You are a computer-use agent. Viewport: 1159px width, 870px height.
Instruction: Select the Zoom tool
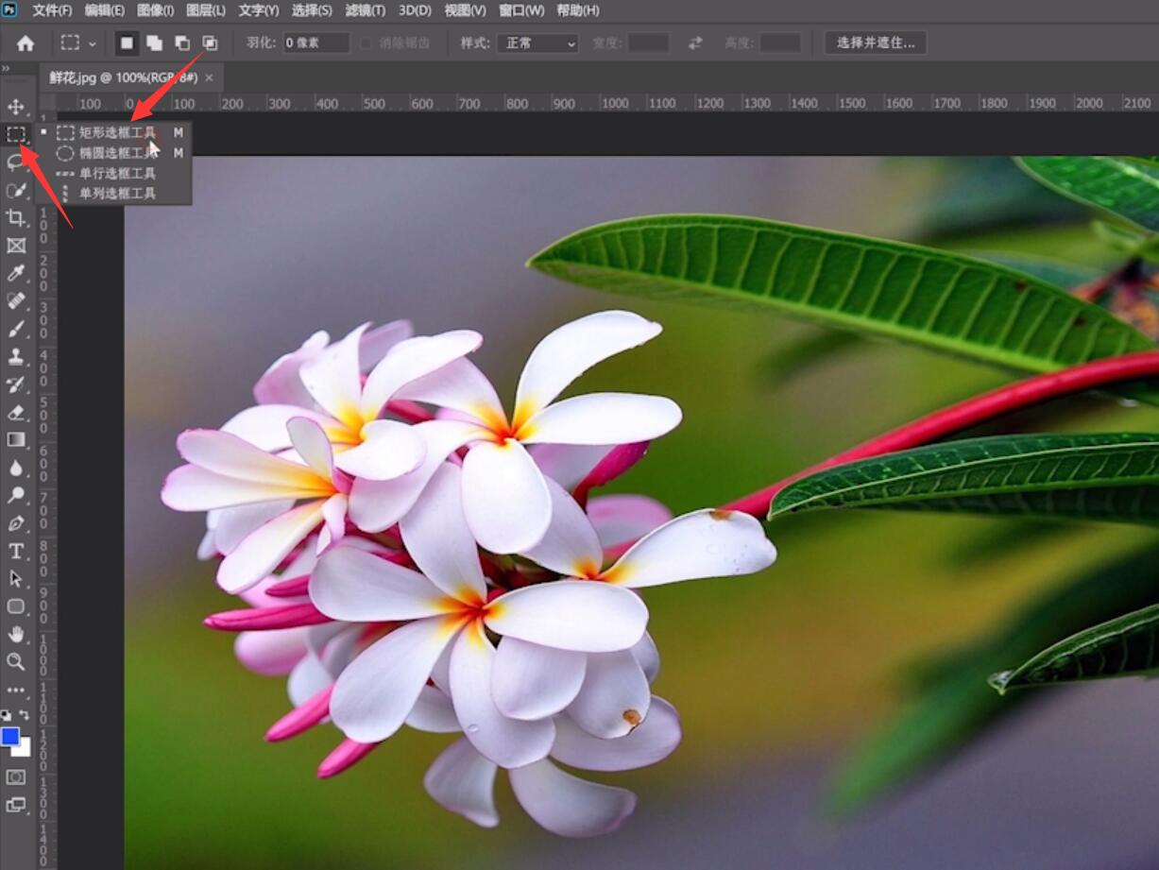tap(16, 661)
